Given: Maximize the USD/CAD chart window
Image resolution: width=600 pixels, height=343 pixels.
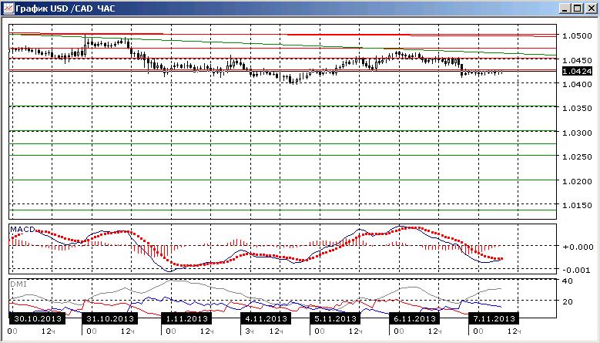Looking at the screenshot, I should pos(578,8).
